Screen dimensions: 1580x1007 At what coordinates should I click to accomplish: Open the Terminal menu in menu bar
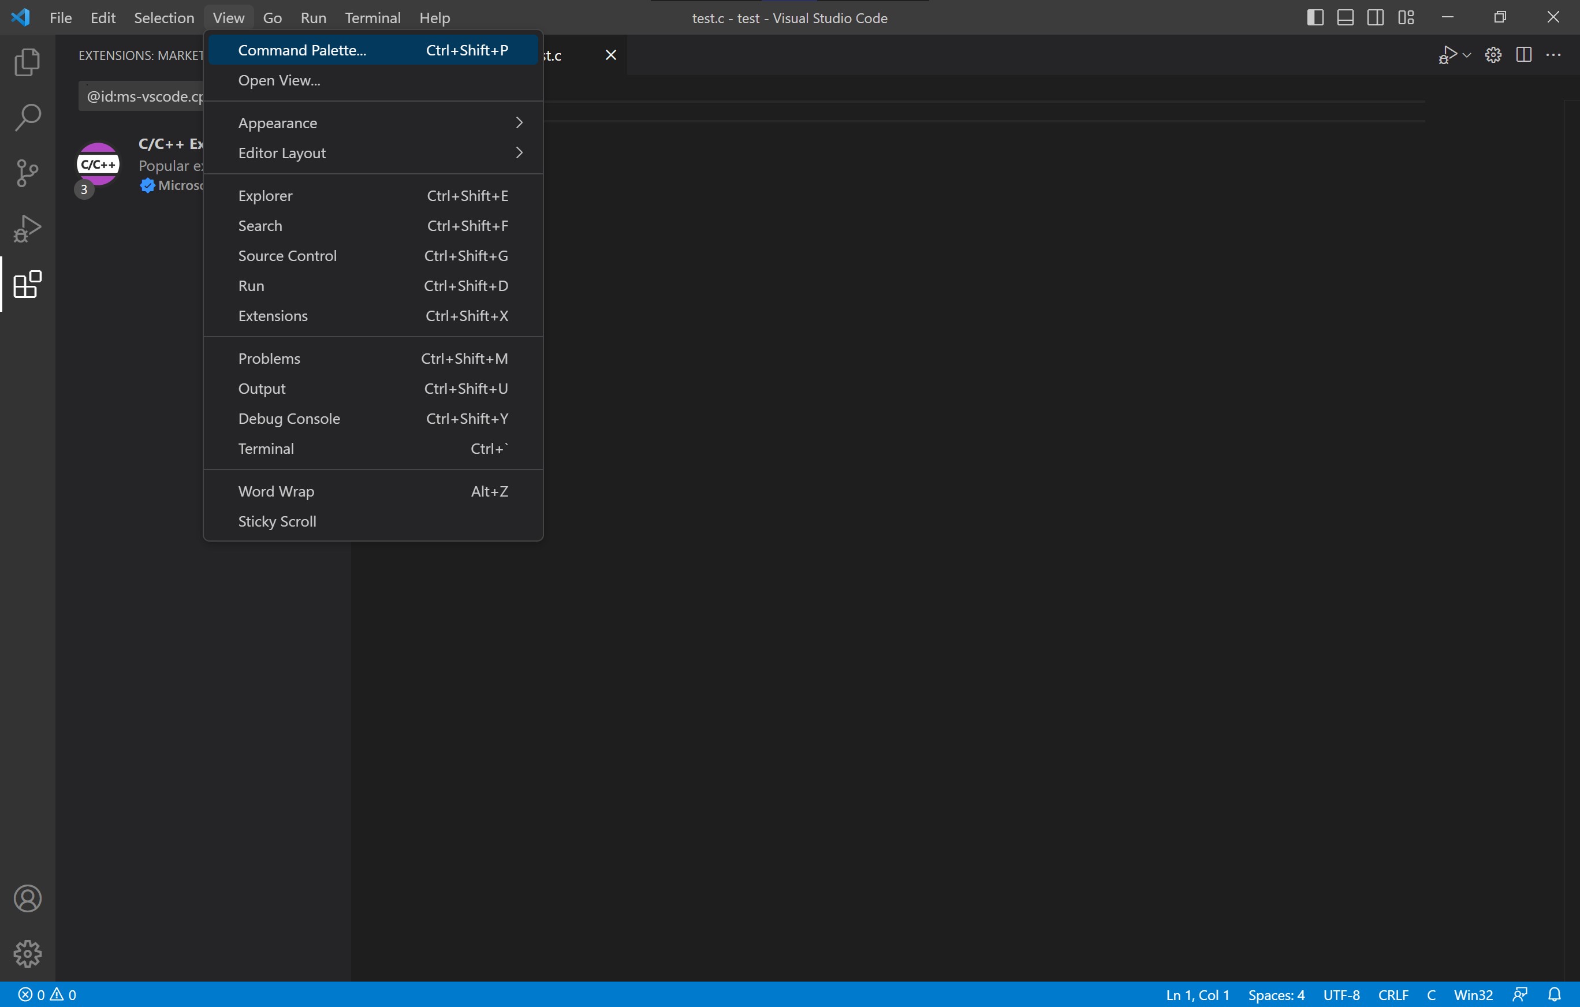click(372, 18)
